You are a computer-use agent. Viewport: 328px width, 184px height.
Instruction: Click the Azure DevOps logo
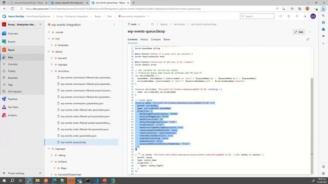(x=4, y=16)
